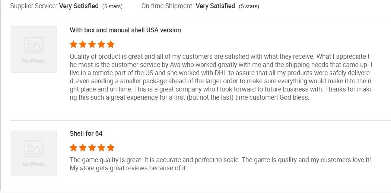Open 'With box and manual shell USA version' title
Viewport: 391px width, 193px height.
coord(125,30)
